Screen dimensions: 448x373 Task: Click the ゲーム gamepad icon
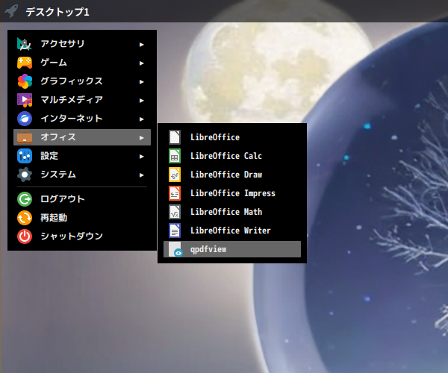(x=25, y=63)
